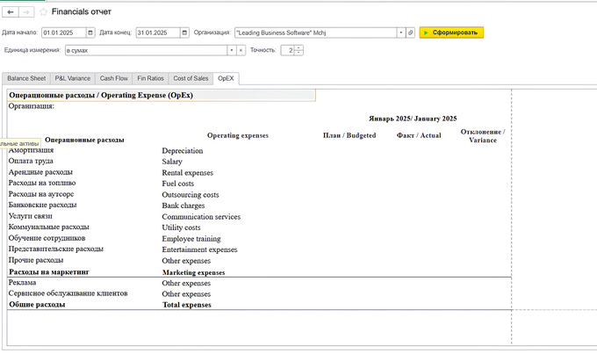Click the precision number field
The image size is (597, 354).
tap(287, 50)
